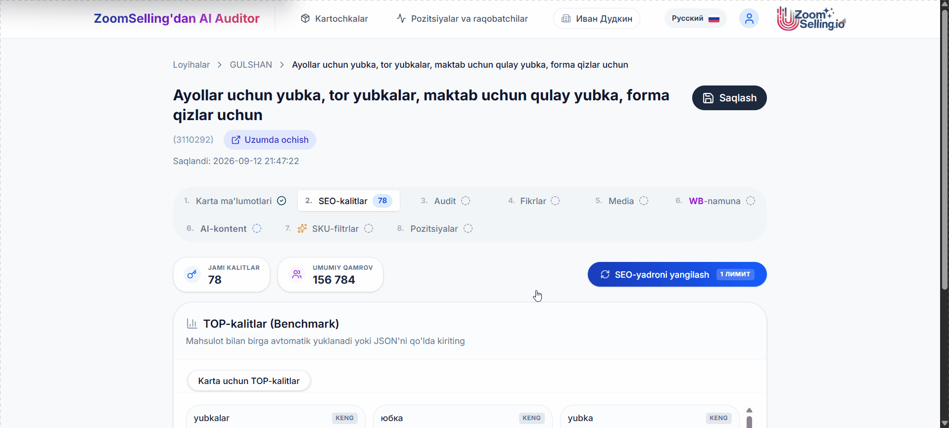Click the bar chart icon beside TOP-kalitlar
Image resolution: width=949 pixels, height=428 pixels.
coord(192,324)
